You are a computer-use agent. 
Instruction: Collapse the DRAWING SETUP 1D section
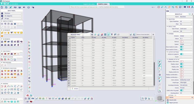tap(167, 59)
